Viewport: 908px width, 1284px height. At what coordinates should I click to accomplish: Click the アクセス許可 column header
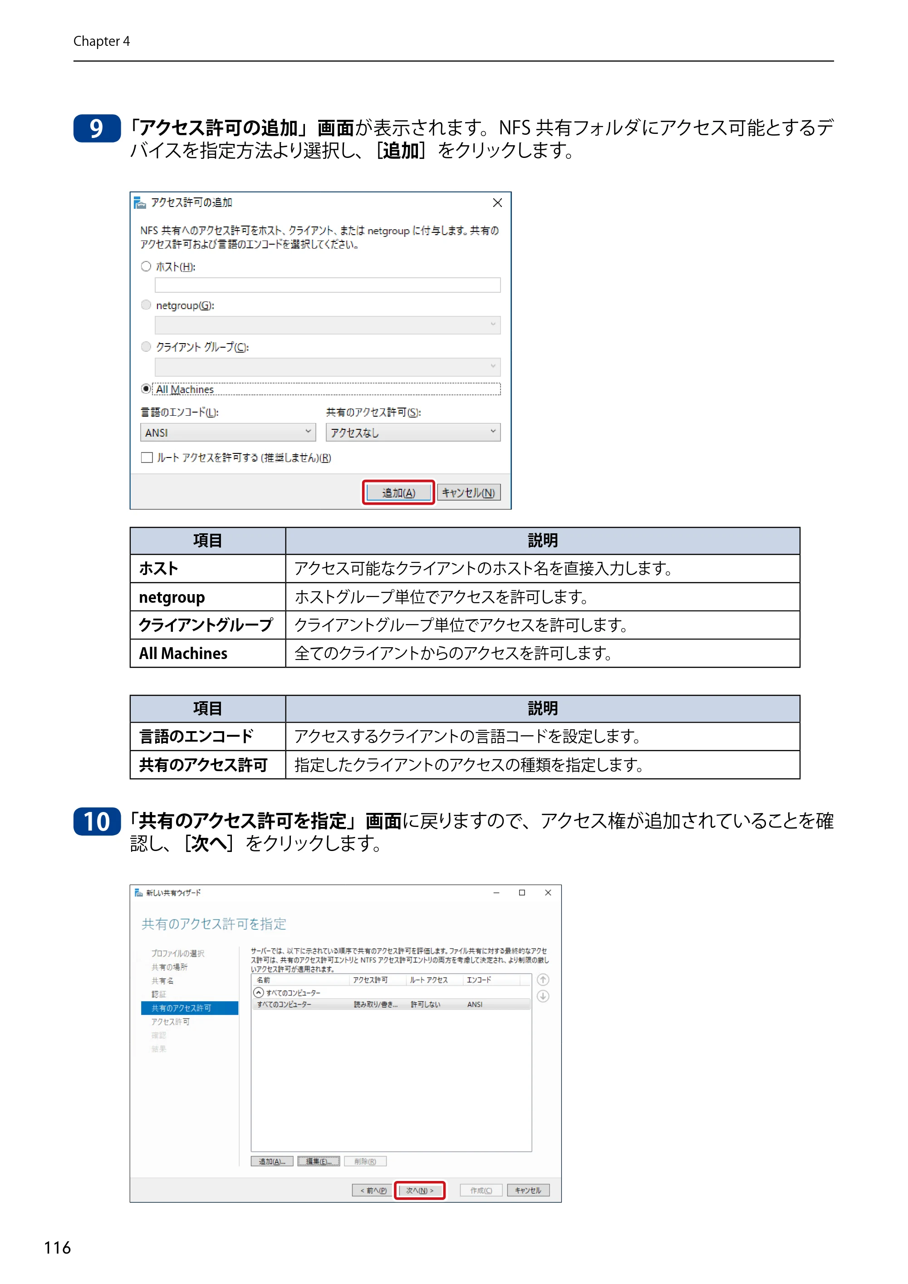pos(378,980)
